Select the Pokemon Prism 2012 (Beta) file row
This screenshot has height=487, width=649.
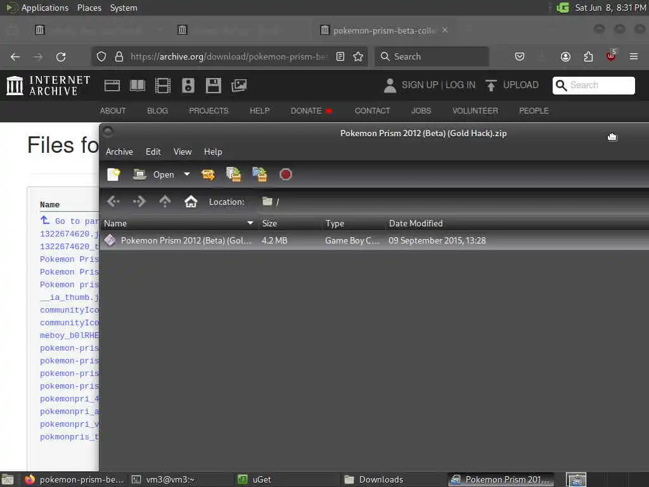click(x=375, y=240)
